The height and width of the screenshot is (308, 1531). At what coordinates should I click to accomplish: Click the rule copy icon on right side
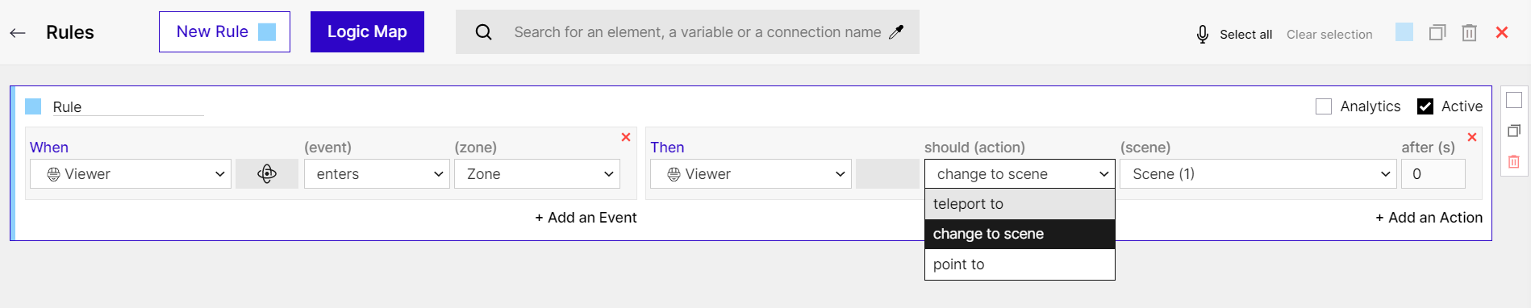pyautogui.click(x=1513, y=131)
